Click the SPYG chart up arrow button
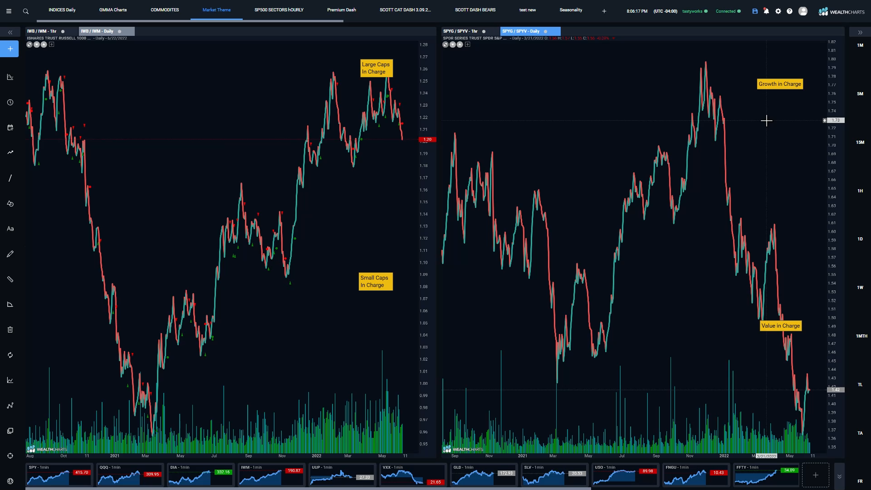Viewport: 871px width, 490px height. point(460,44)
